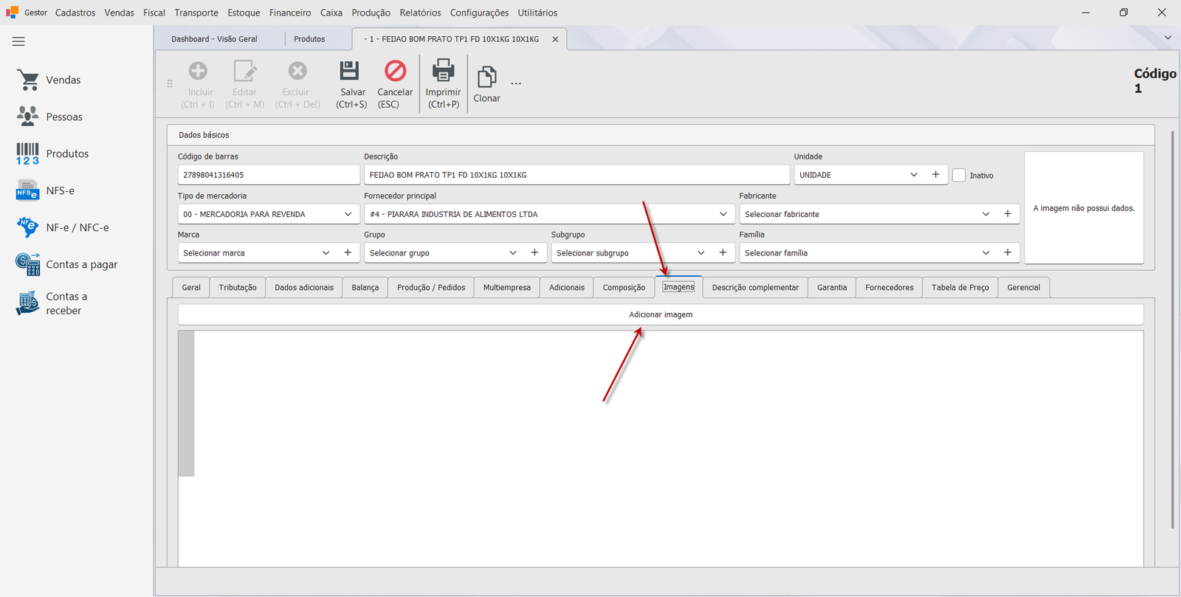1181x597 pixels.
Task: Print with the Imprimir icon
Action: click(443, 70)
